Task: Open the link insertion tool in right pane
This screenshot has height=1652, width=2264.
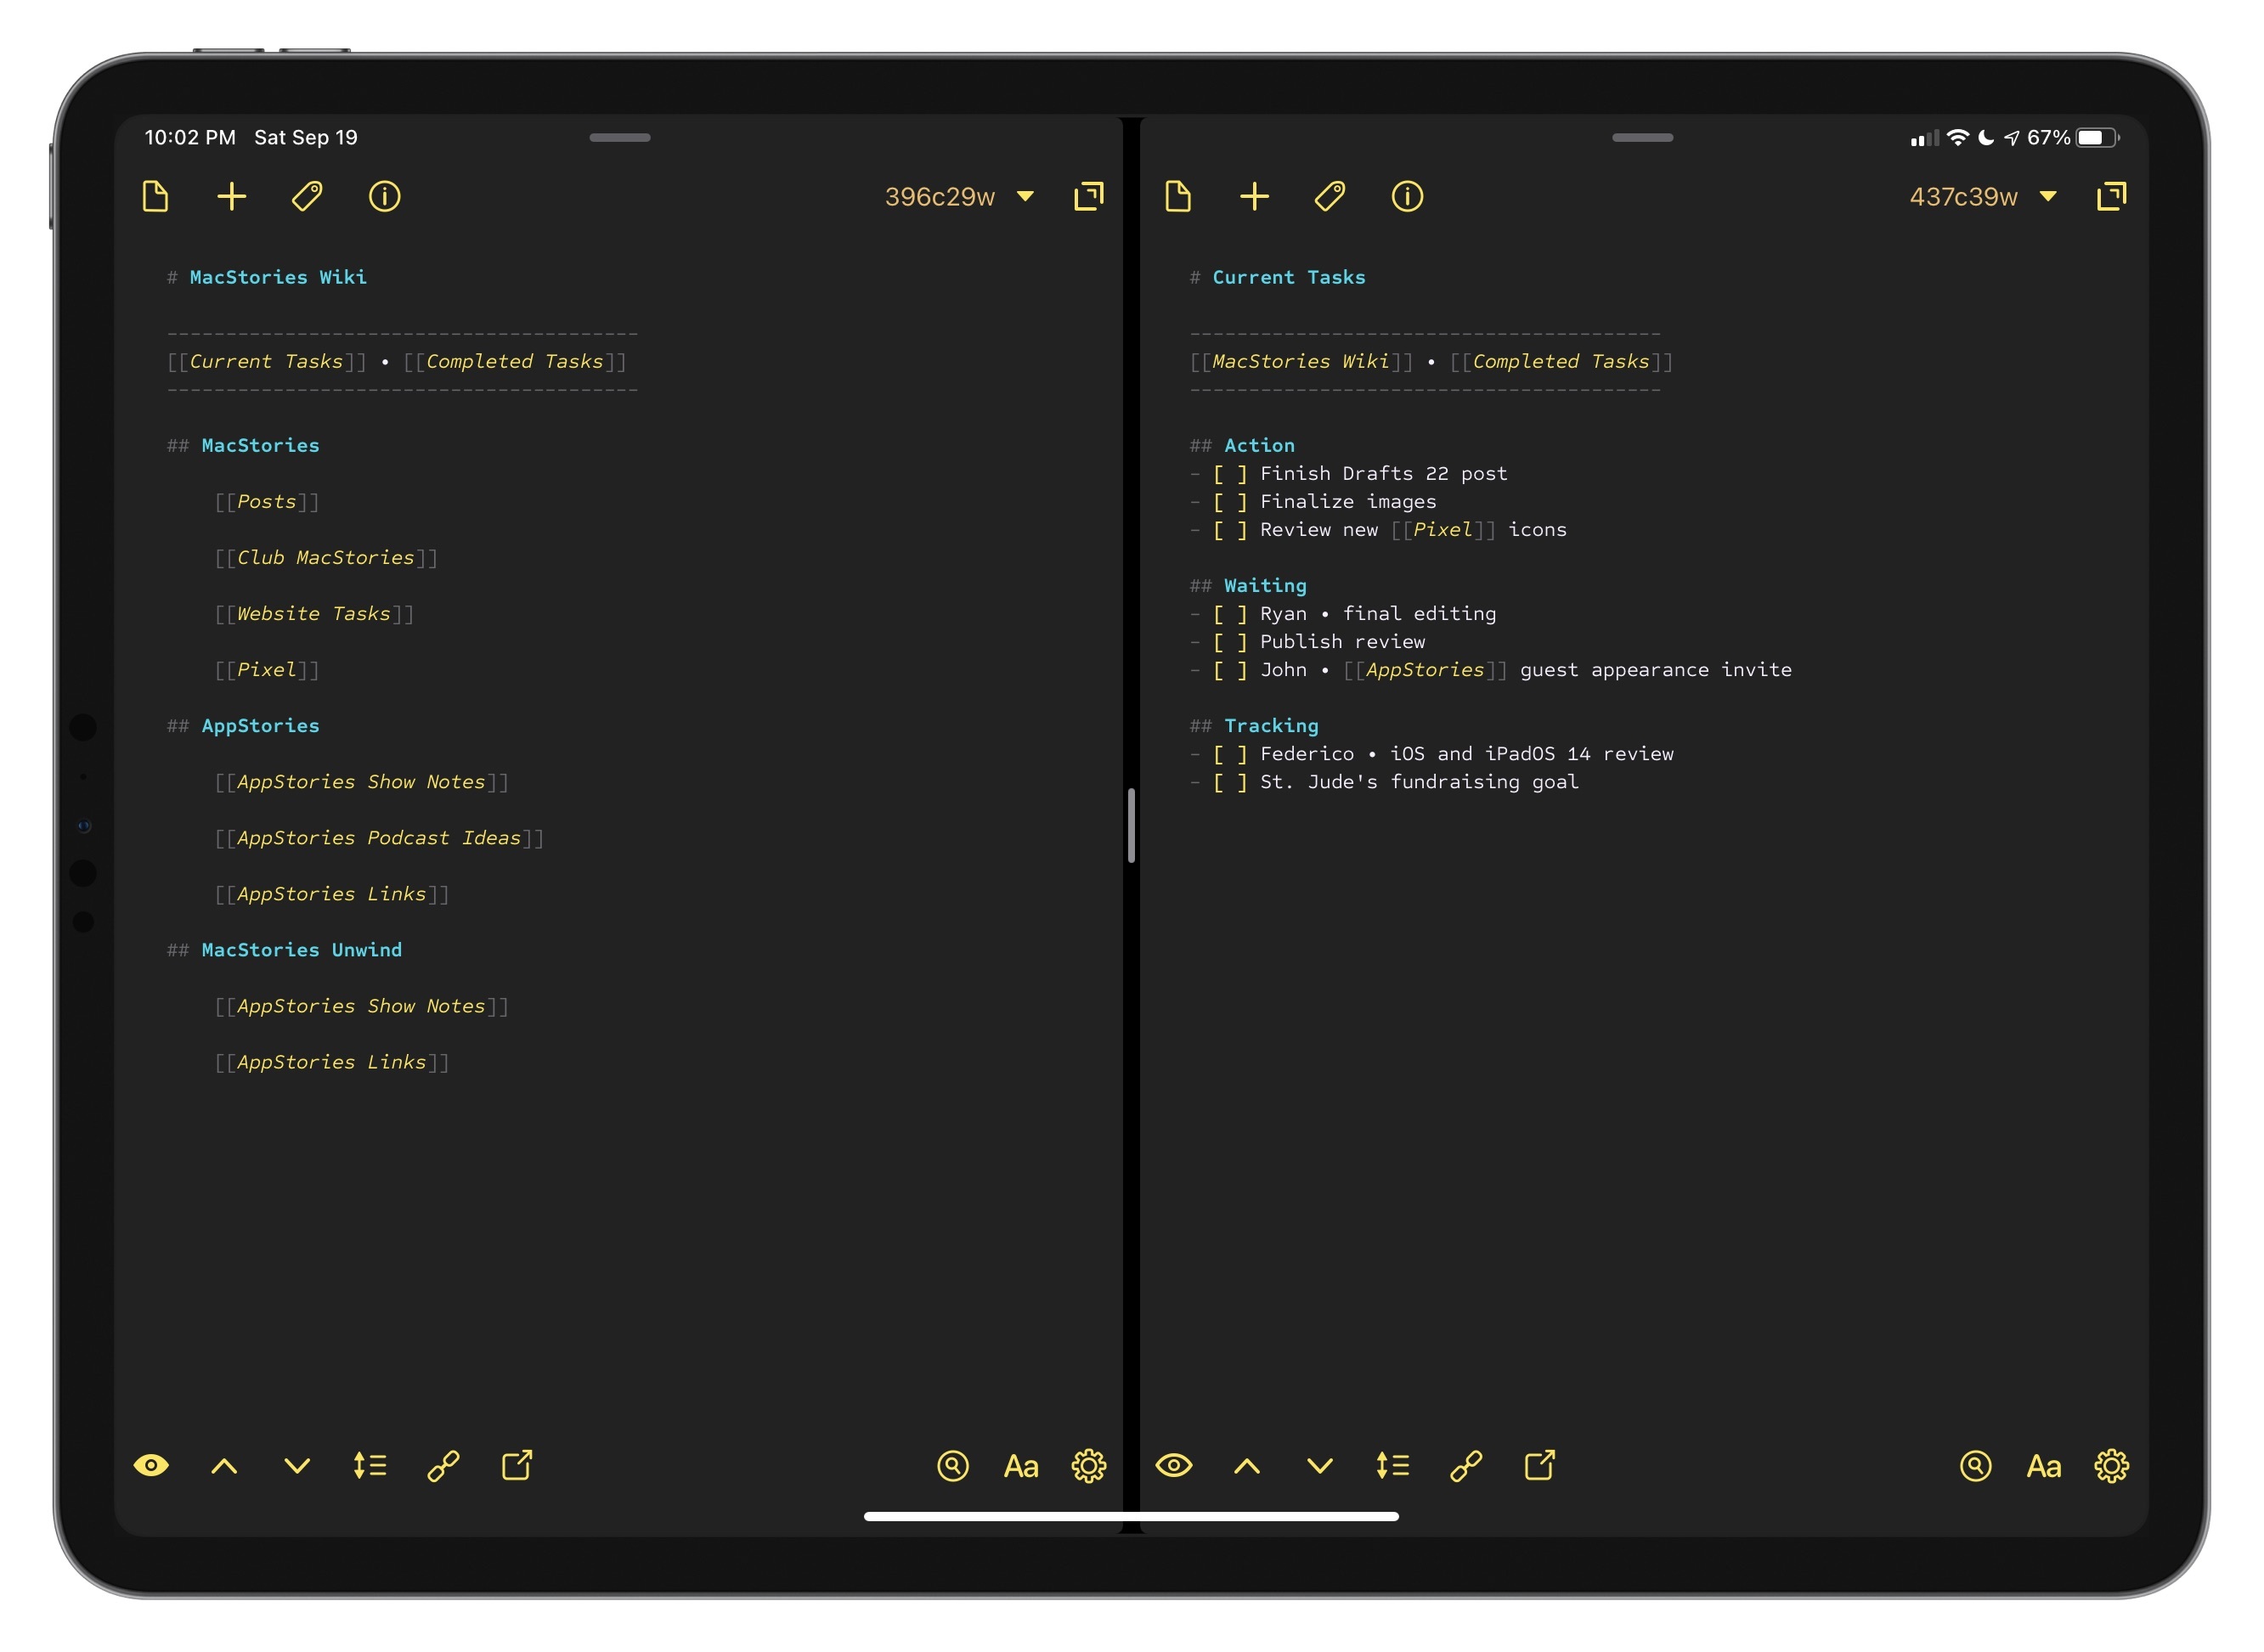Action: tap(1466, 1466)
